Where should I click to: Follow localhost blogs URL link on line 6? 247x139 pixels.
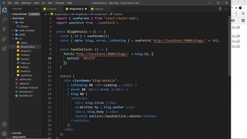click(179, 41)
